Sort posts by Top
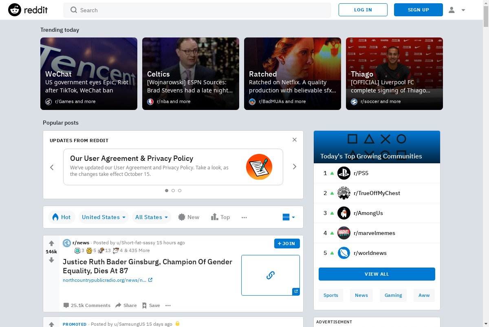The width and height of the screenshot is (489, 327). [220, 217]
